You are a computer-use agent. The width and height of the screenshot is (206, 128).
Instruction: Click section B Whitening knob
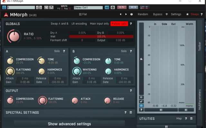tap(77, 71)
